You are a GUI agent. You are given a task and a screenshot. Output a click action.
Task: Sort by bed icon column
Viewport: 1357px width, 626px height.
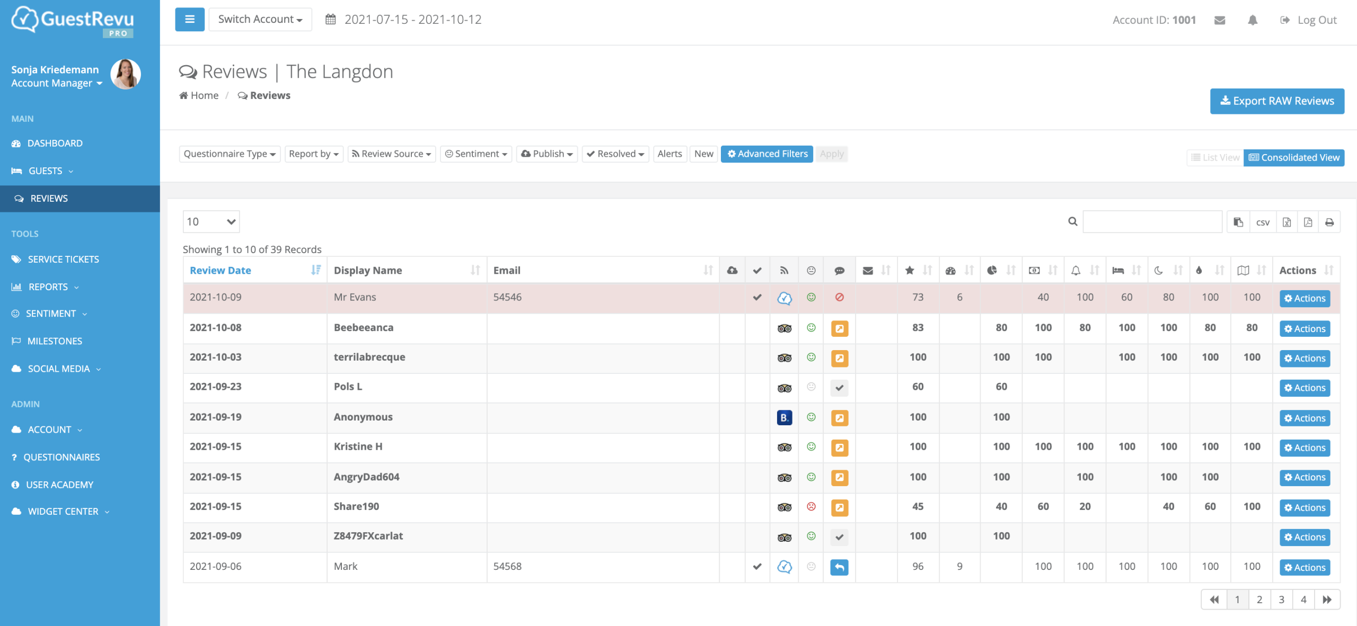click(x=1126, y=270)
